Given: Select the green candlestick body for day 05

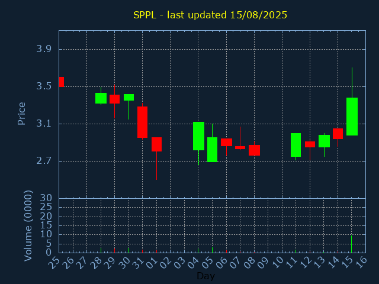Looking at the screenshot, I should point(212,150).
